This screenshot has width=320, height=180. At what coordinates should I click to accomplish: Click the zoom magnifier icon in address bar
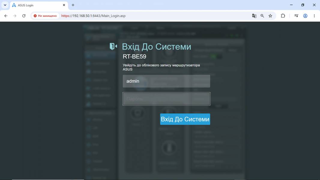click(x=262, y=16)
